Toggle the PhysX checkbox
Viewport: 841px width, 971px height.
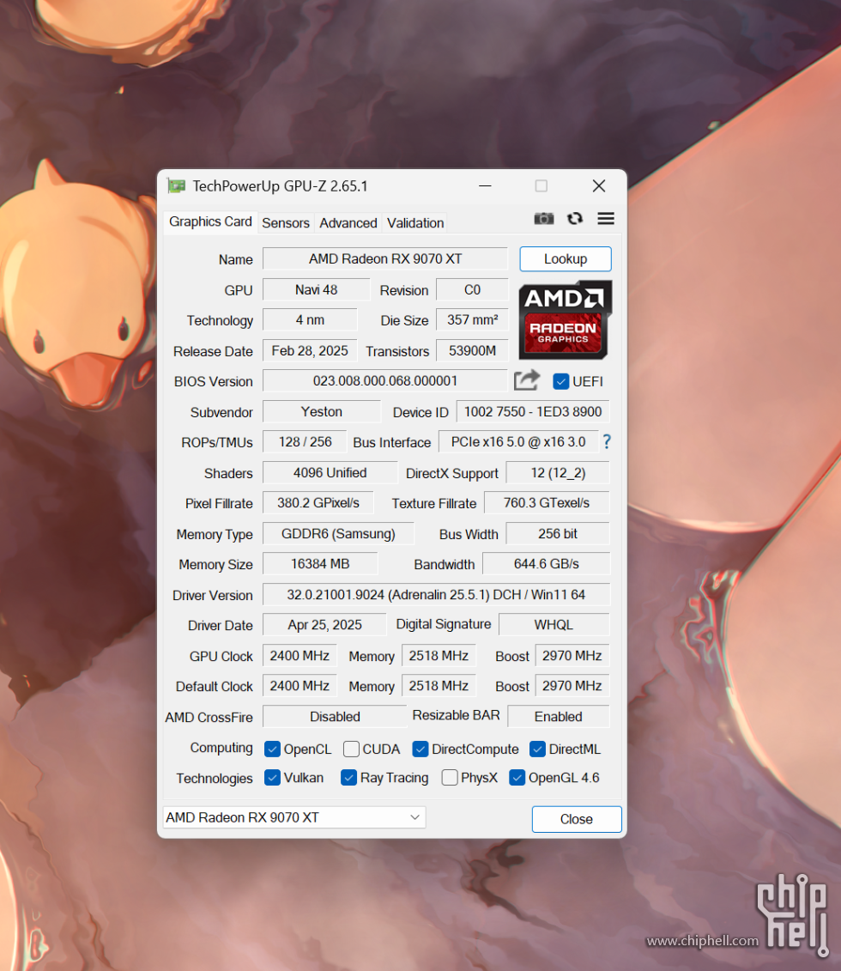(x=450, y=778)
